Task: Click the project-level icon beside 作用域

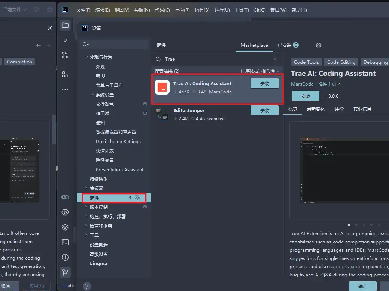Action: [145, 113]
